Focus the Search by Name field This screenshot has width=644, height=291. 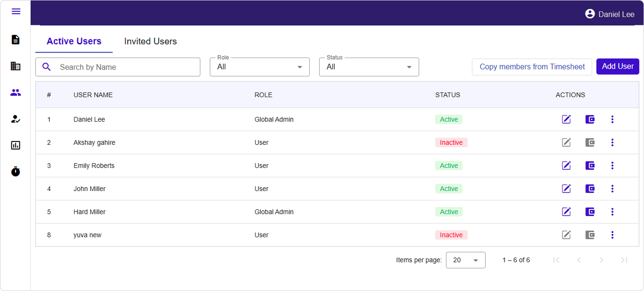(125, 67)
